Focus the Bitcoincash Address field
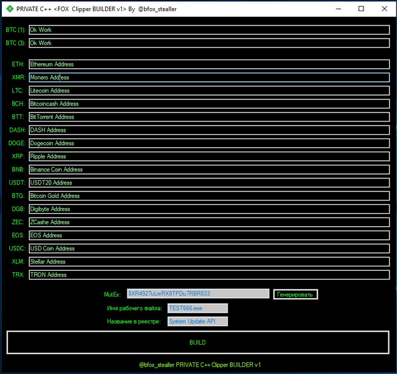This screenshot has height=374, width=397. [x=209, y=104]
